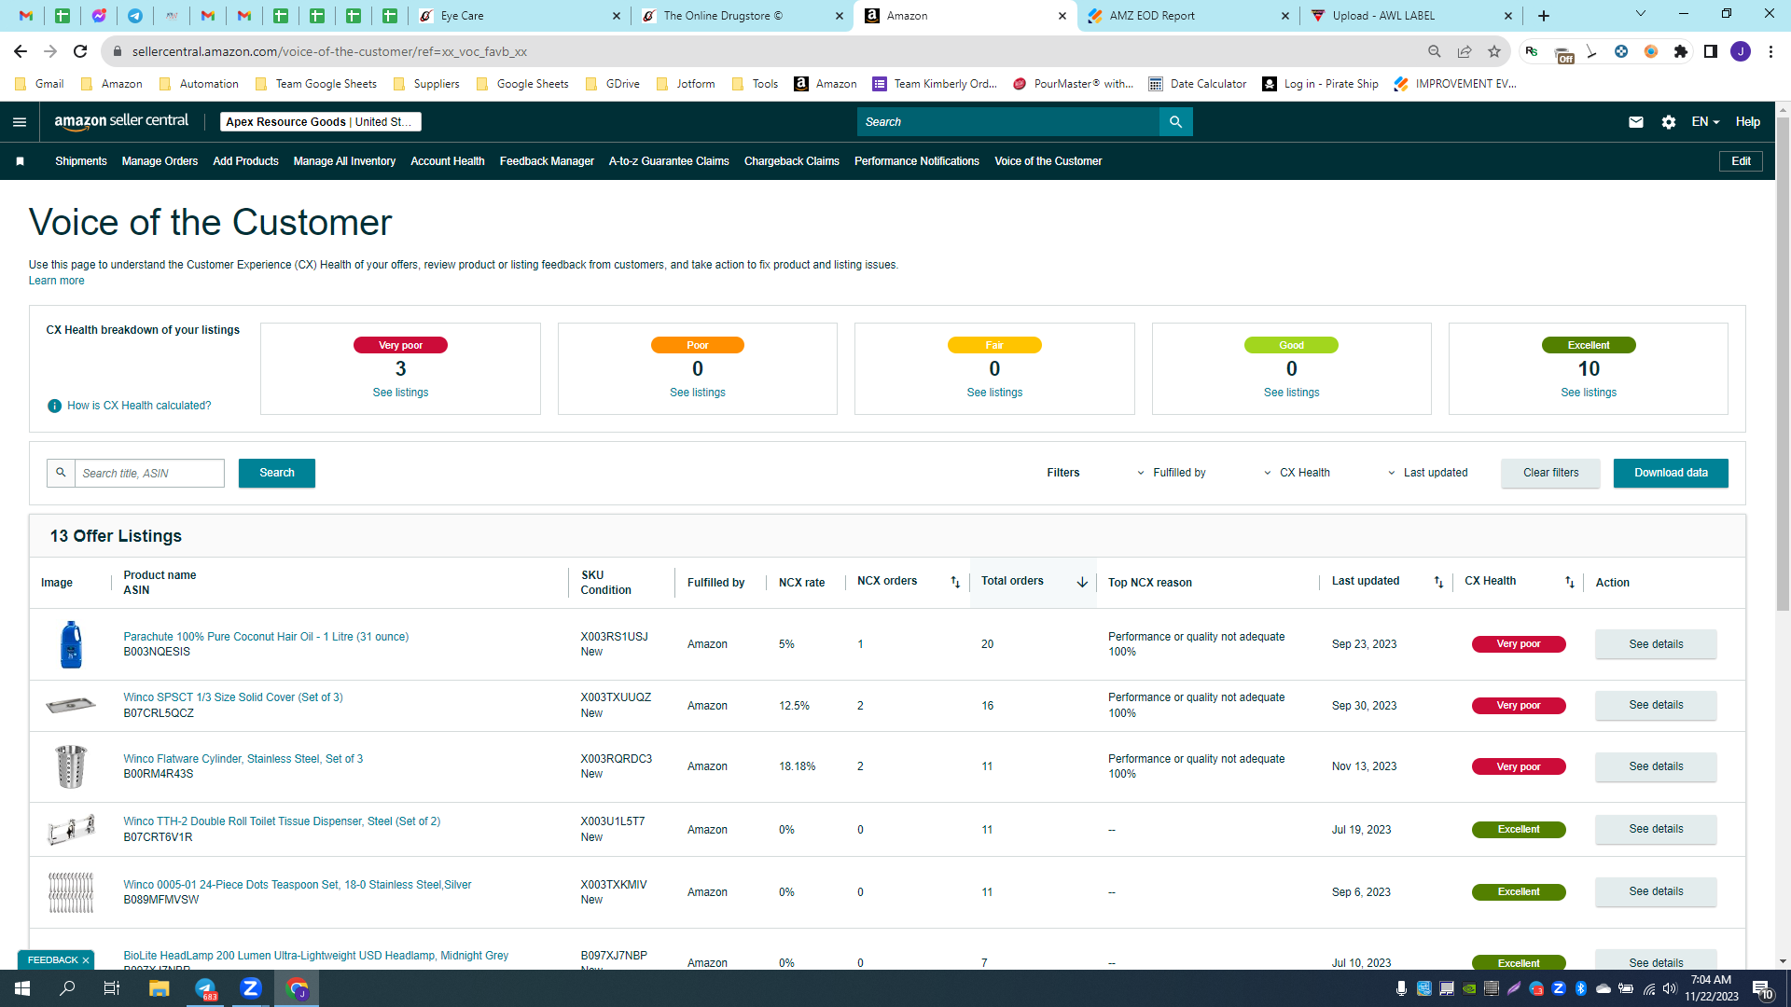Sort by Last updated column arrows
Viewport: 1791px width, 1007px height.
(x=1438, y=582)
